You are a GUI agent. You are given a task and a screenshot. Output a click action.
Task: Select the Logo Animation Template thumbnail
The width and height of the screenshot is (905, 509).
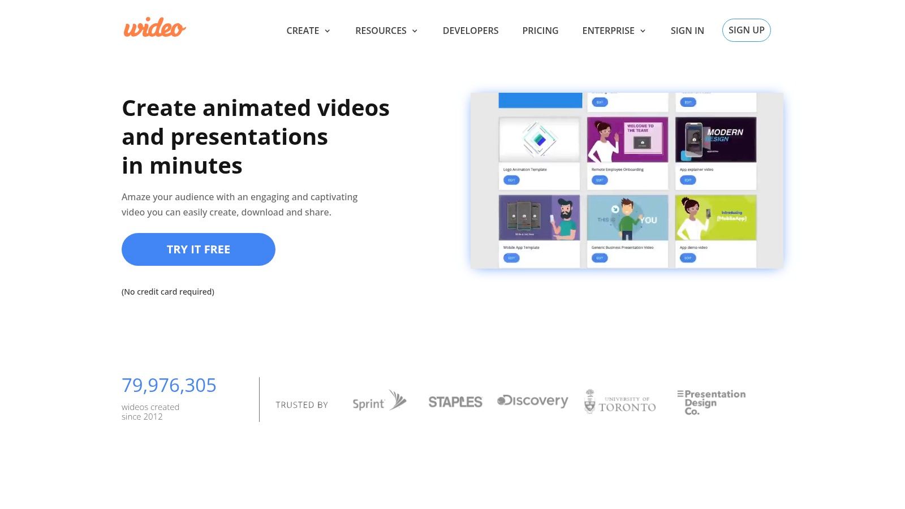(x=539, y=140)
